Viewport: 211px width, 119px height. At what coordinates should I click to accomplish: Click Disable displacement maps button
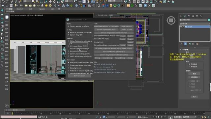point(106,29)
